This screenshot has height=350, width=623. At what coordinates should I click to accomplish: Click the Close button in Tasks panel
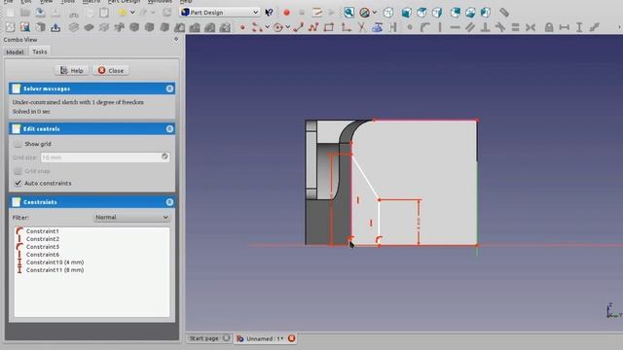point(111,71)
